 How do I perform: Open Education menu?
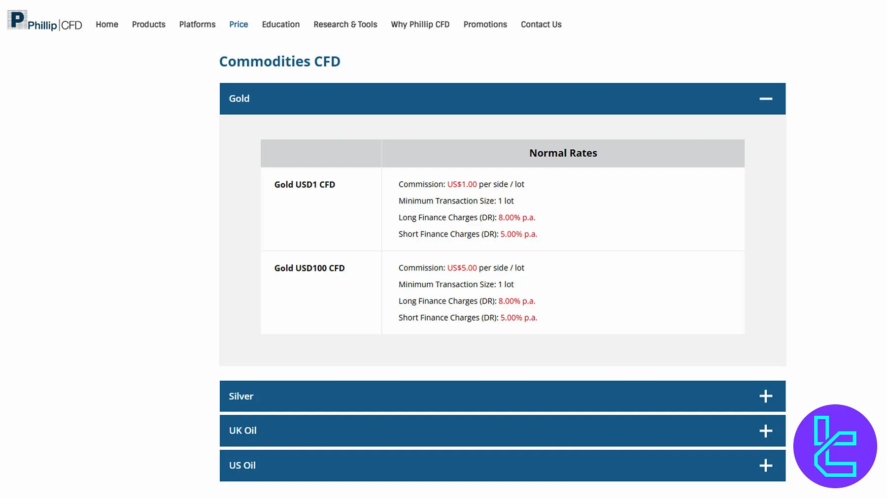pos(281,24)
